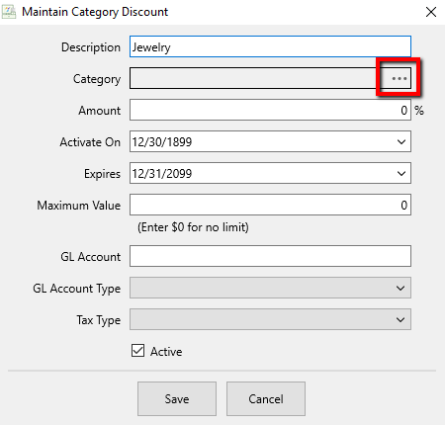Click the Active checkbox label text
This screenshot has height=425, width=445.
click(x=166, y=352)
